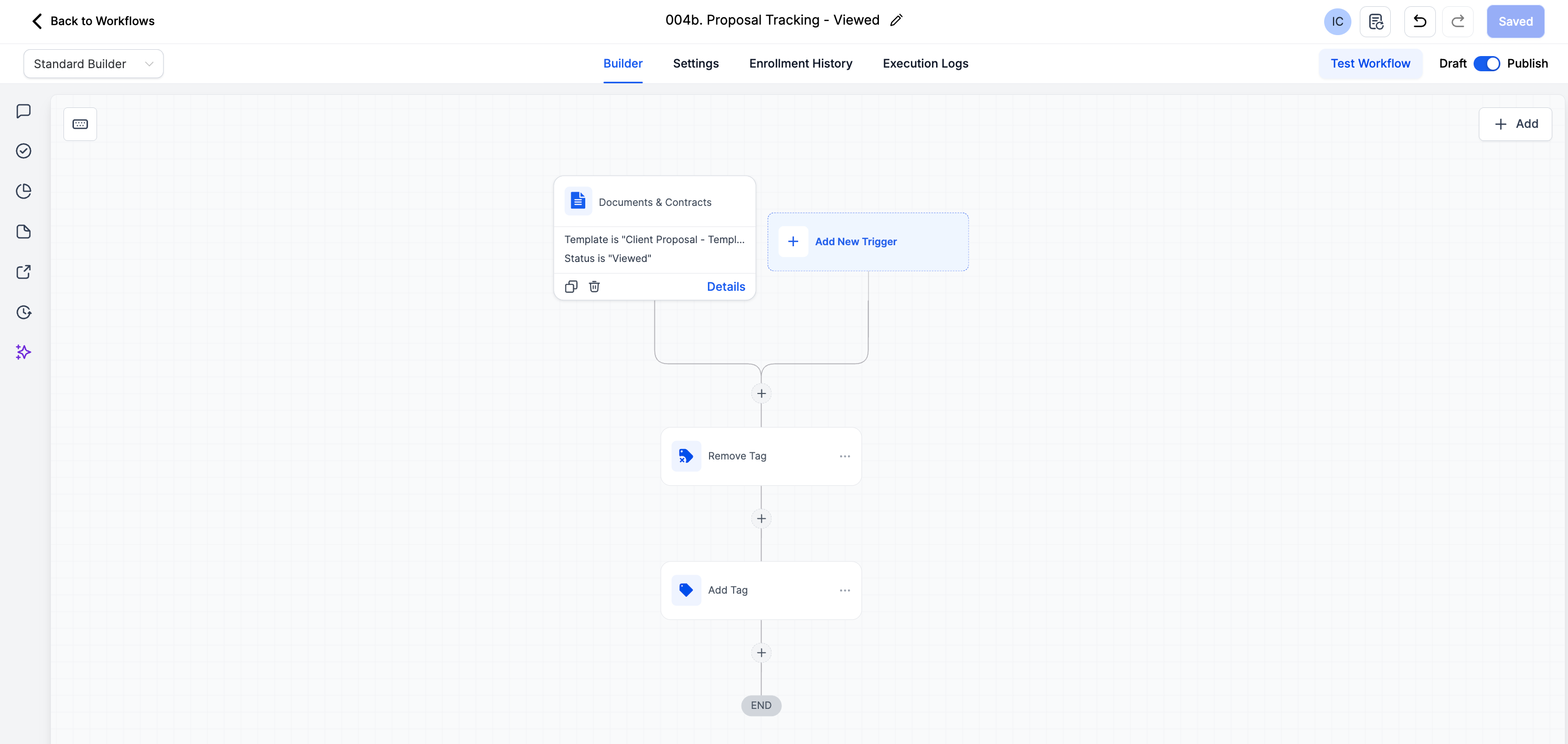Image resolution: width=1568 pixels, height=744 pixels.
Task: Click the Test Workflow button
Action: click(x=1370, y=64)
